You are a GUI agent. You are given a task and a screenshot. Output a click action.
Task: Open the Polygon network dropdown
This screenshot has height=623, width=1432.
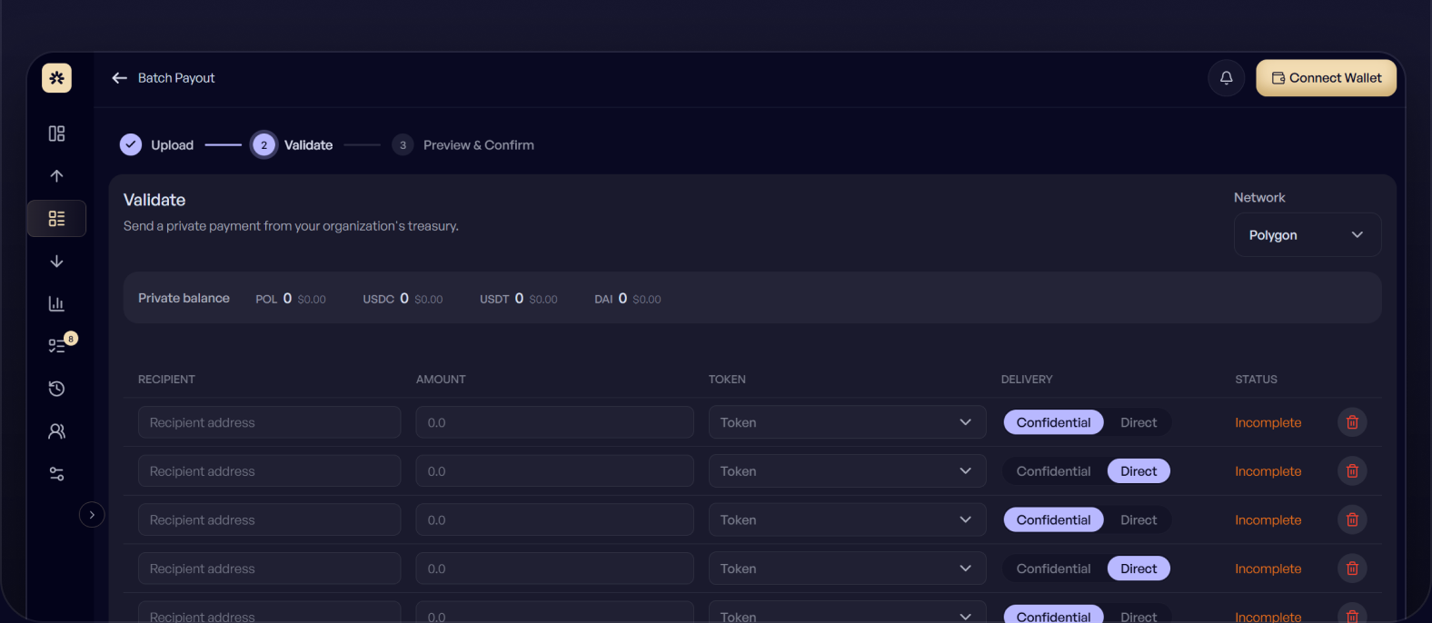tap(1307, 235)
